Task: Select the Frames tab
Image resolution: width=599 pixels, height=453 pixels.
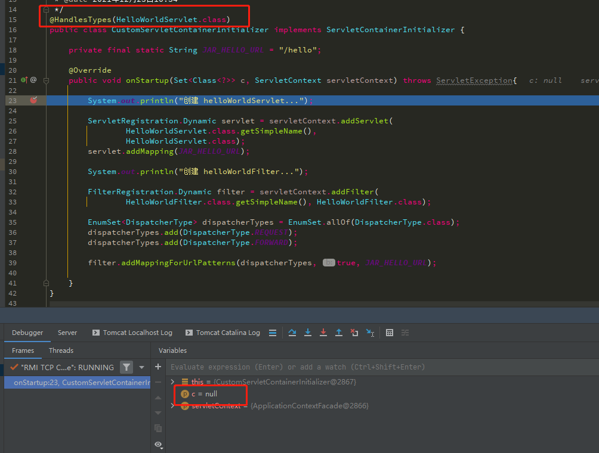Action: tap(23, 350)
